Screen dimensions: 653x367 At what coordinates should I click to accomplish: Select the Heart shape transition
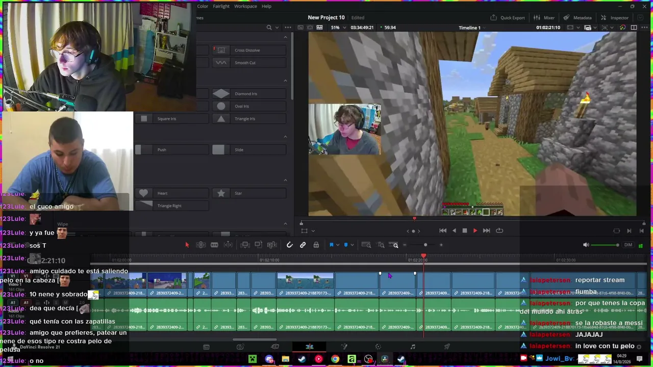pos(171,193)
